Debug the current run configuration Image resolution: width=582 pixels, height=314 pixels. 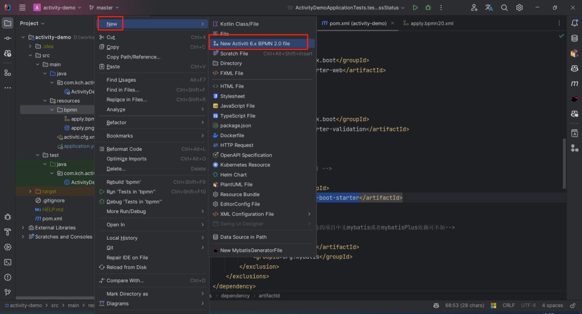tap(428, 7)
